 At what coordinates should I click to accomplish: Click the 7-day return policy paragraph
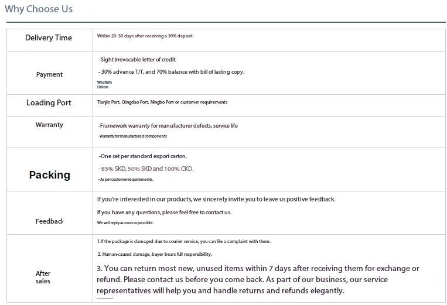258,279
